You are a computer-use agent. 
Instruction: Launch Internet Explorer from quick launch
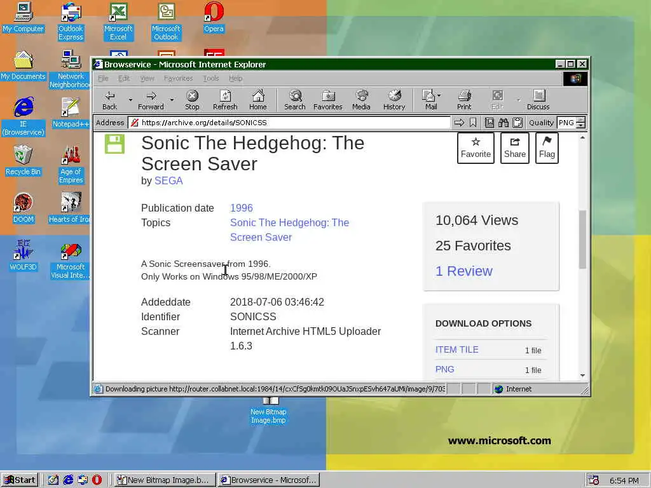(67, 480)
